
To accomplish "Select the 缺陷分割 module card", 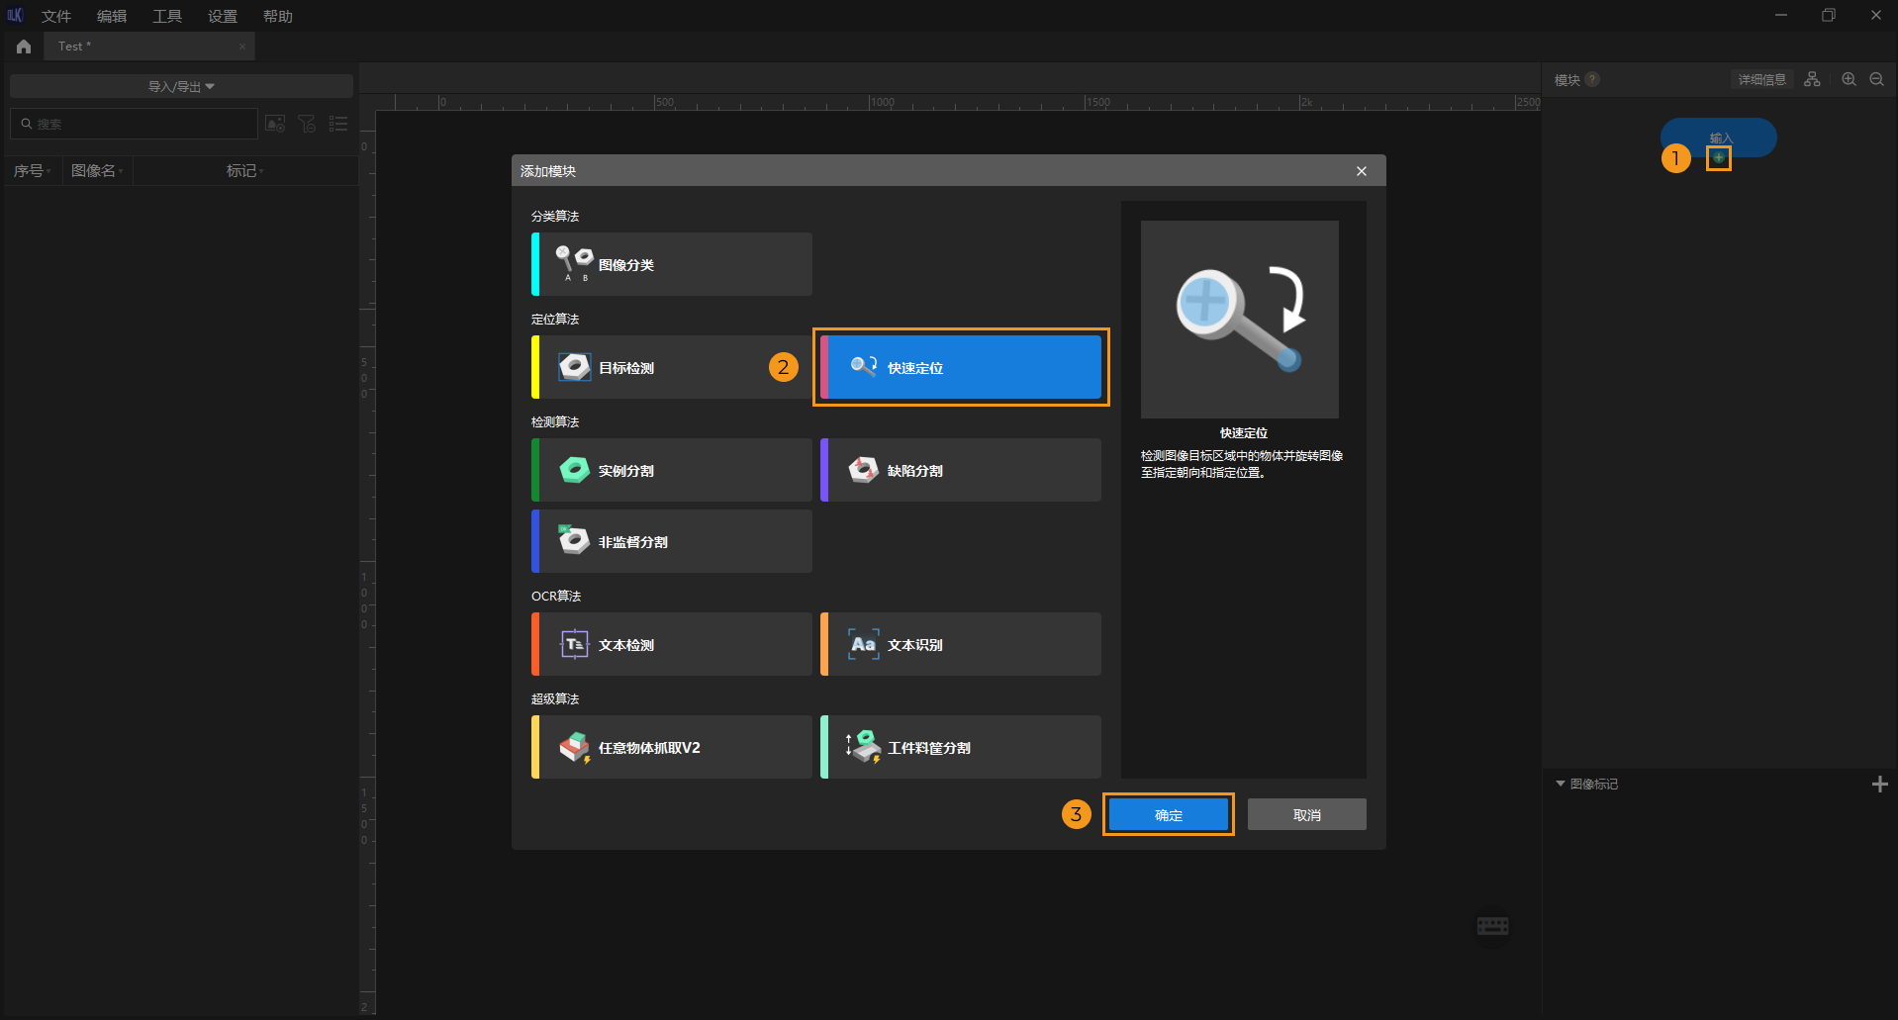I will [961, 470].
